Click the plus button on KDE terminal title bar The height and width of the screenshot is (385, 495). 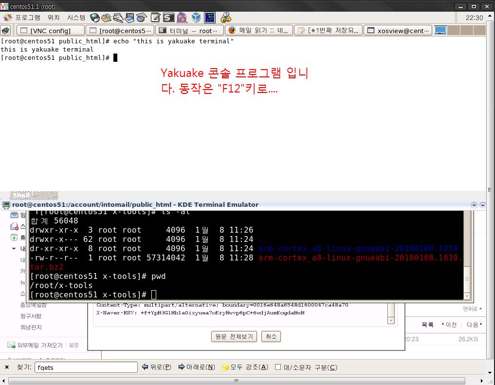point(474,205)
